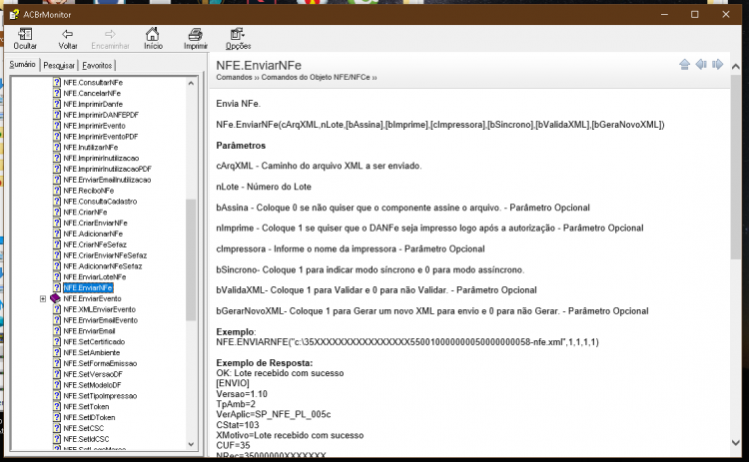Click the content pane scrollbar thumb

pyautogui.click(x=736, y=167)
